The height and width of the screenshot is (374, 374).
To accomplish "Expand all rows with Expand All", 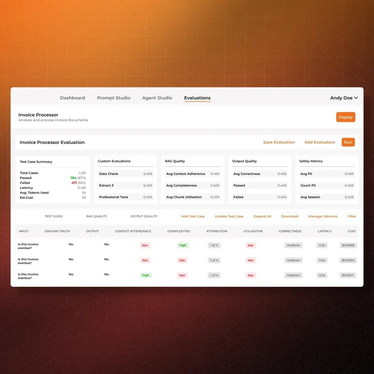I will pyautogui.click(x=262, y=216).
